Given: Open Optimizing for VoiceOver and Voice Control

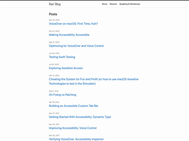Looking at the screenshot, I should click(76, 46).
